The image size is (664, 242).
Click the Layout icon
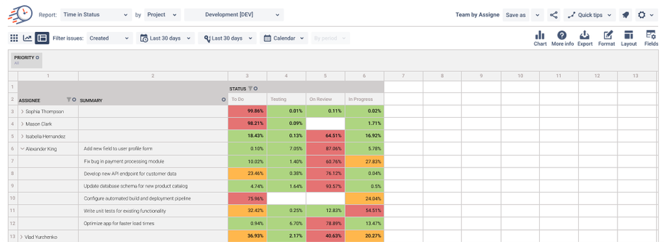tap(628, 35)
